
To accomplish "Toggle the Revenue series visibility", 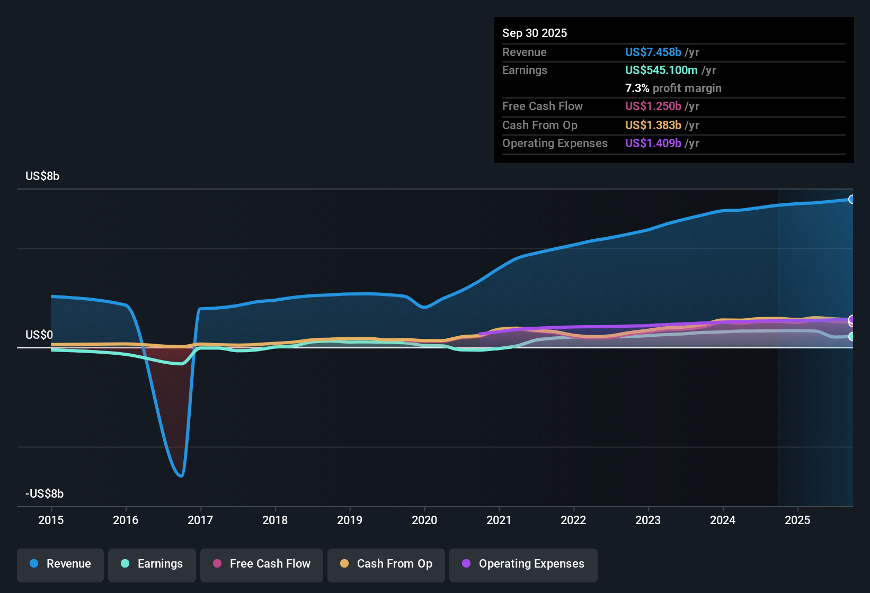I will click(x=60, y=564).
